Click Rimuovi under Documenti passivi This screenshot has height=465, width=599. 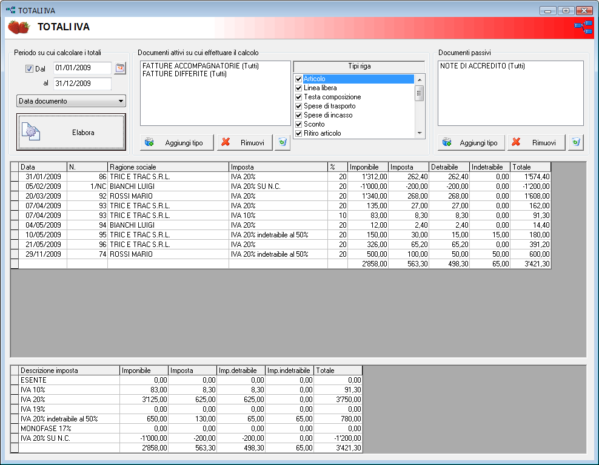pyautogui.click(x=536, y=142)
